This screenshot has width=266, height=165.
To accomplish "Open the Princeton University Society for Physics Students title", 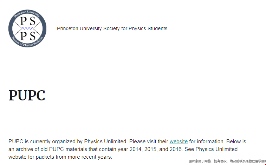I will (x=112, y=28).
